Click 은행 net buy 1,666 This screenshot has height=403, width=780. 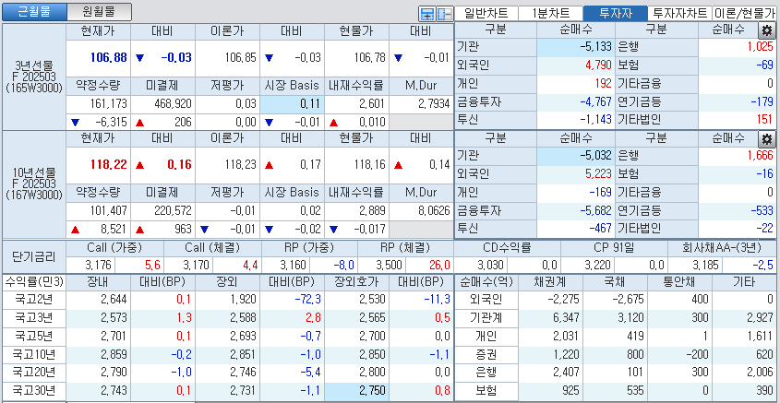[x=761, y=156]
